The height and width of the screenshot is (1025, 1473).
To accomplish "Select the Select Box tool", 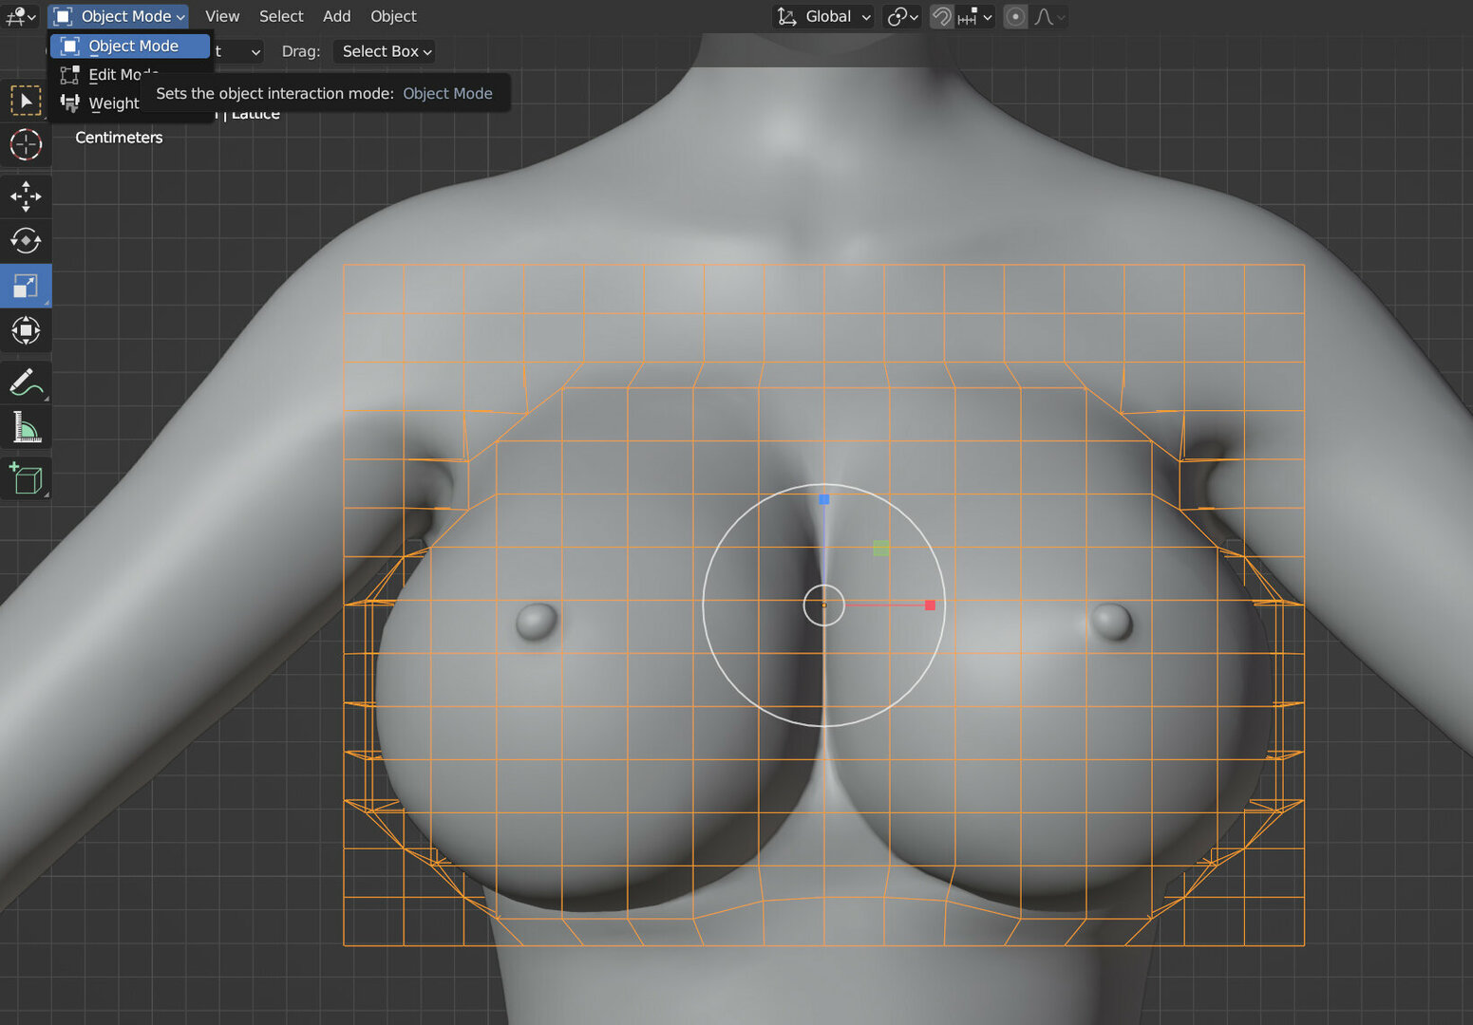I will 26,101.
